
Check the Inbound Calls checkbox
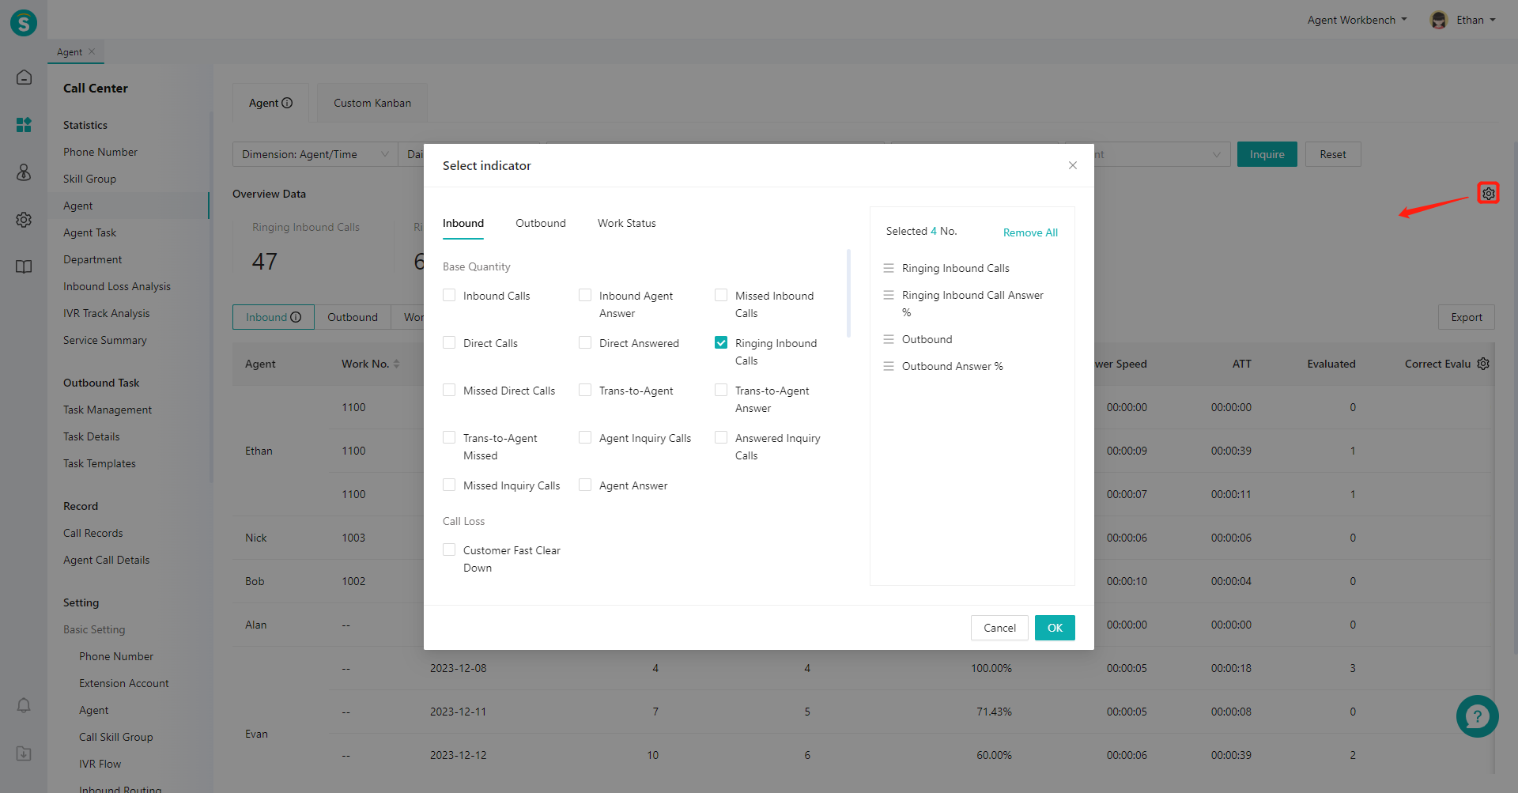(x=449, y=295)
